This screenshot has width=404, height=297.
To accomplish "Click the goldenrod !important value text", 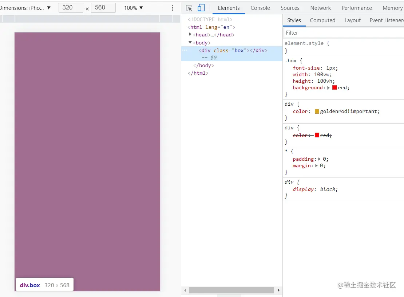I will [x=349, y=111].
